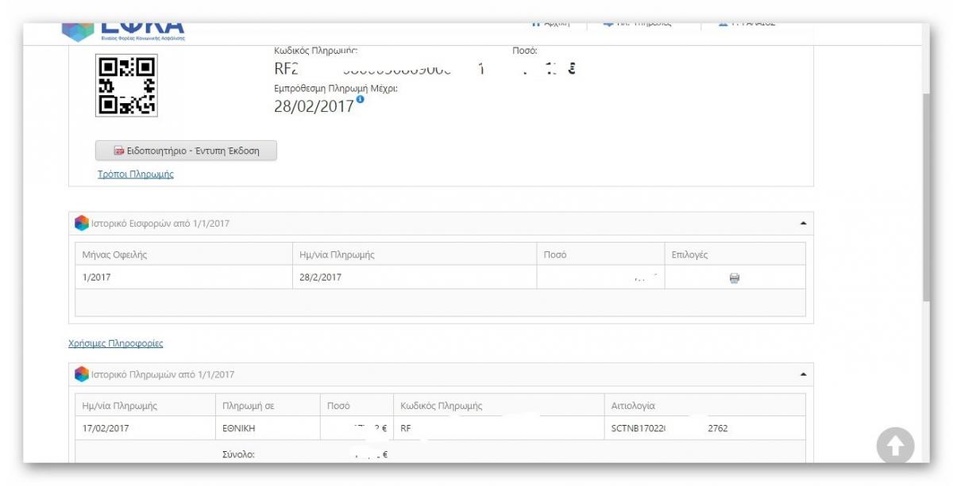
Task: Click the info icon beside 28/02/2017
Action: [x=360, y=100]
